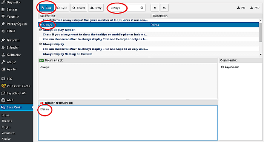Image resolution: width=264 pixels, height=142 pixels.
Task: Click the Eklentiler plug icon
Action: (3, 47)
